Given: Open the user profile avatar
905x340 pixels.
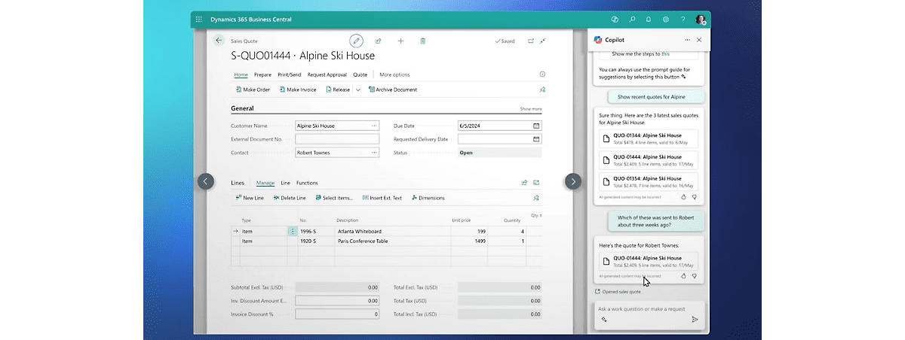Looking at the screenshot, I should (x=701, y=20).
